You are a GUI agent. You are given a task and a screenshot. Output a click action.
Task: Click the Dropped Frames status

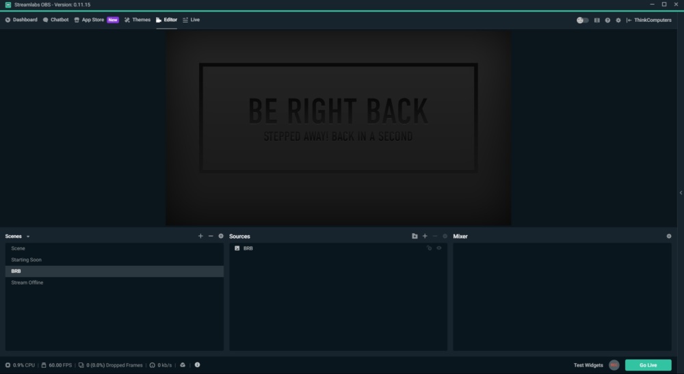pos(110,365)
